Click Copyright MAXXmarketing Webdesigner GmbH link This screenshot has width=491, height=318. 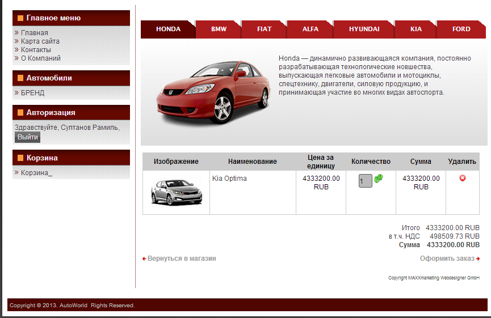point(434,278)
